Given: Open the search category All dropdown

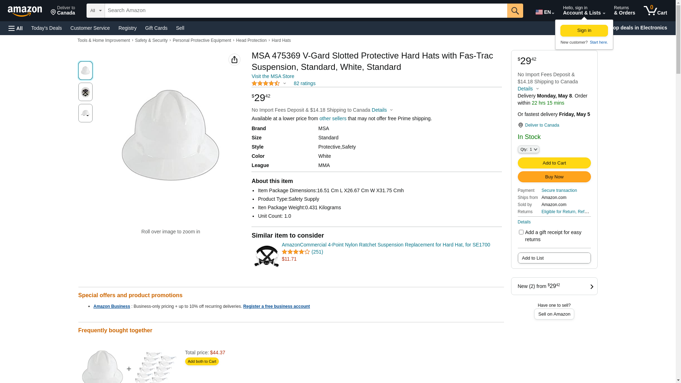Looking at the screenshot, I should click(x=95, y=11).
